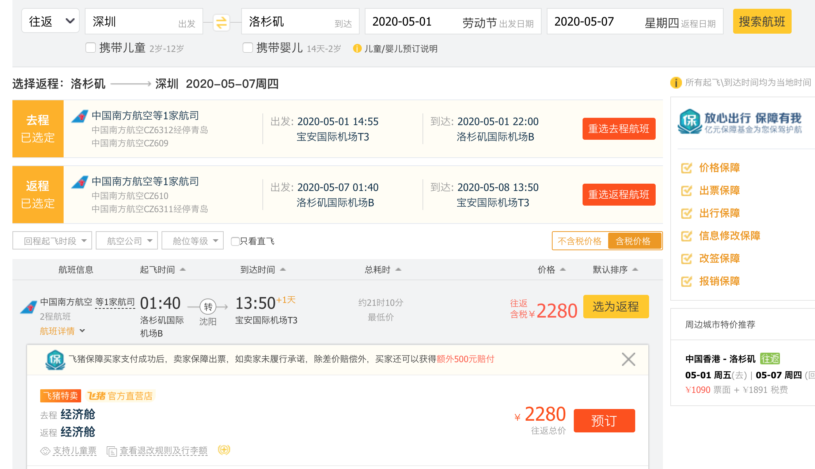This screenshot has height=469, width=815.
Task: Click the 航班信息 column header
Action: click(76, 270)
